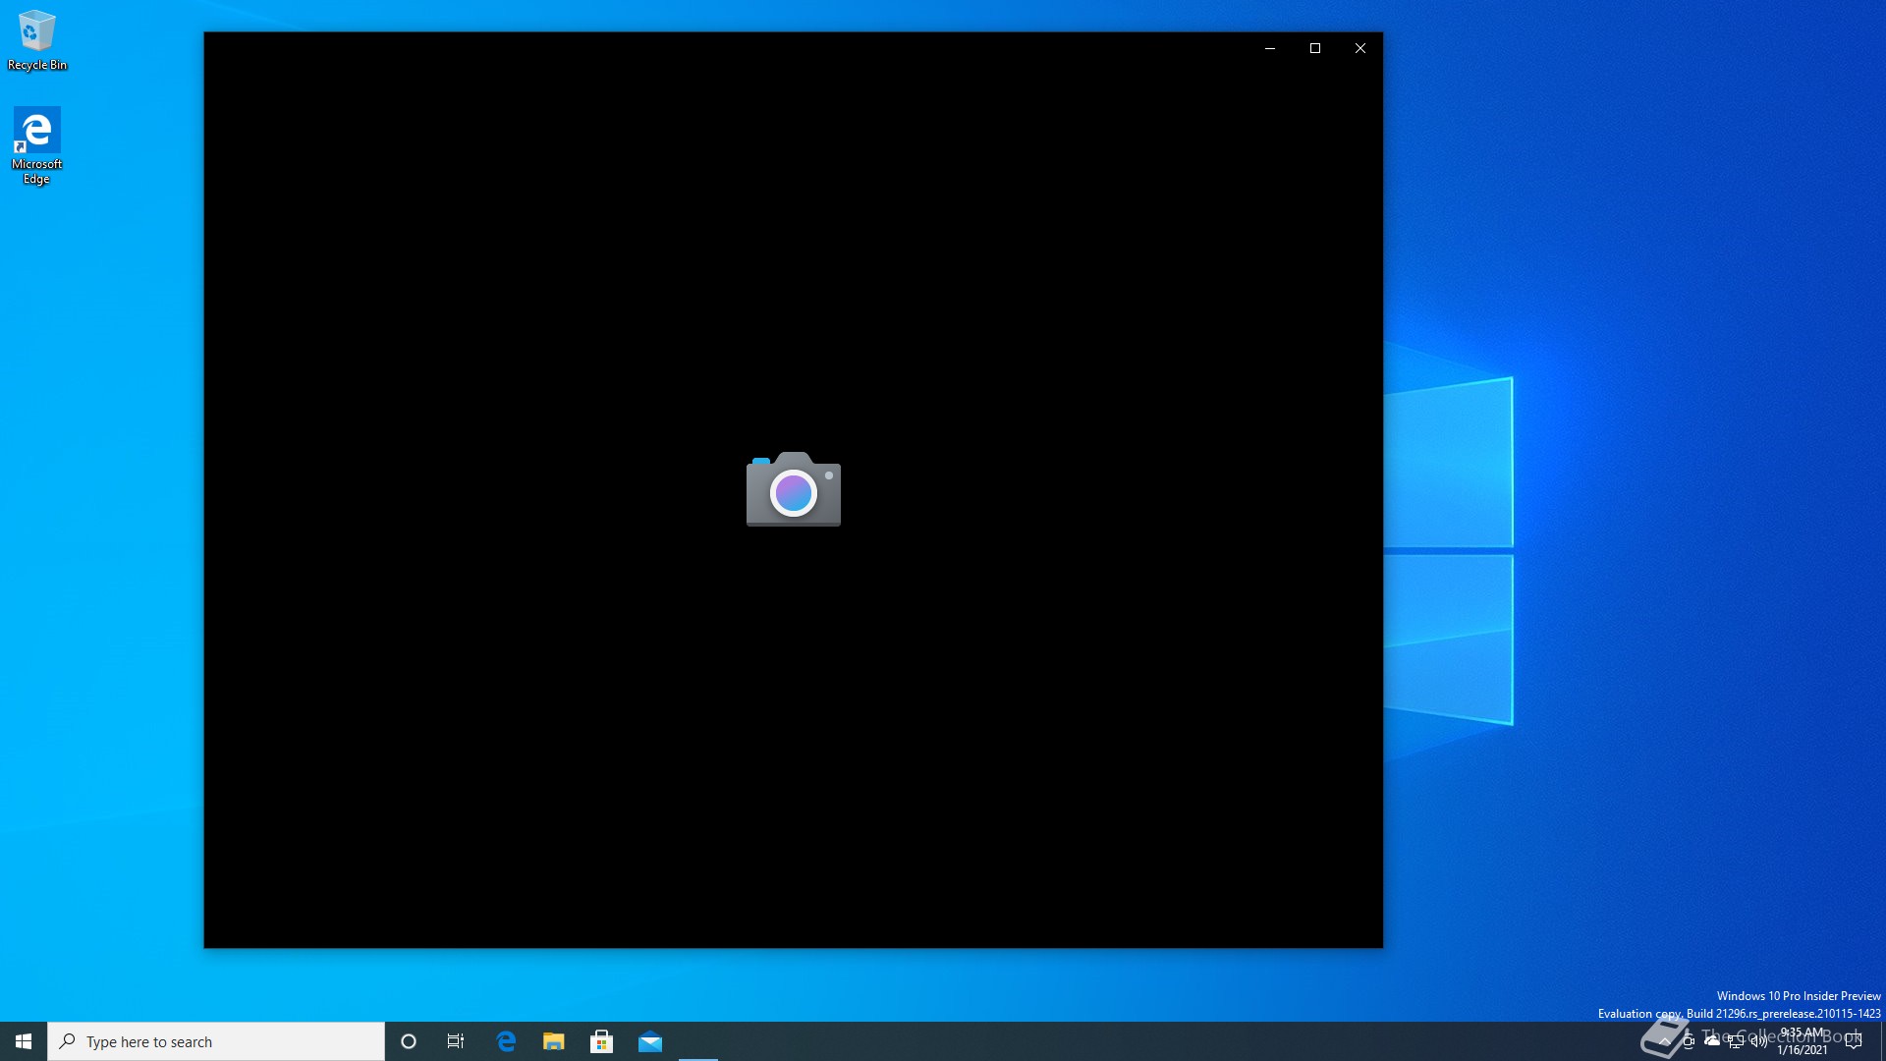This screenshot has width=1886, height=1061.
Task: Open the Action Center notifications icon
Action: (1855, 1041)
